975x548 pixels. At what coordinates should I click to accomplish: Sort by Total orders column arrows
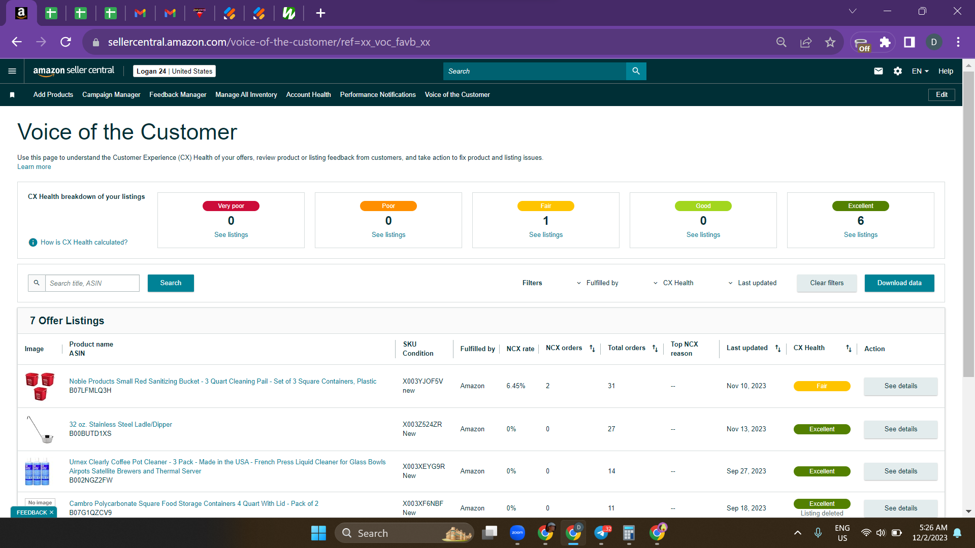click(x=655, y=348)
